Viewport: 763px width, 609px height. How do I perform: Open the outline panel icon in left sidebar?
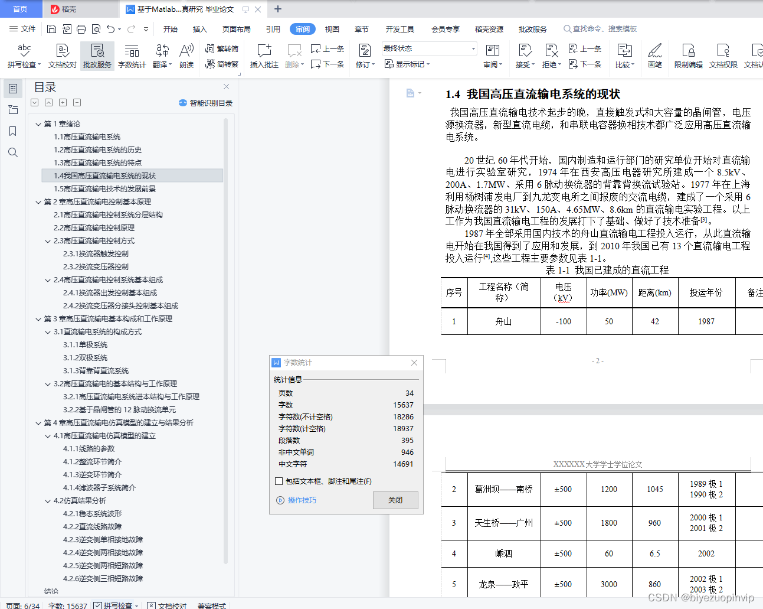[x=13, y=89]
